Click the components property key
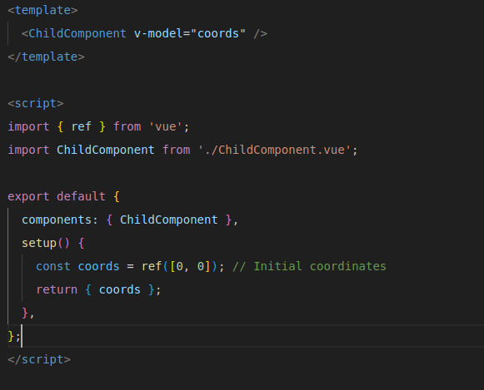Viewport: 484px width, 390px height. click(x=57, y=220)
